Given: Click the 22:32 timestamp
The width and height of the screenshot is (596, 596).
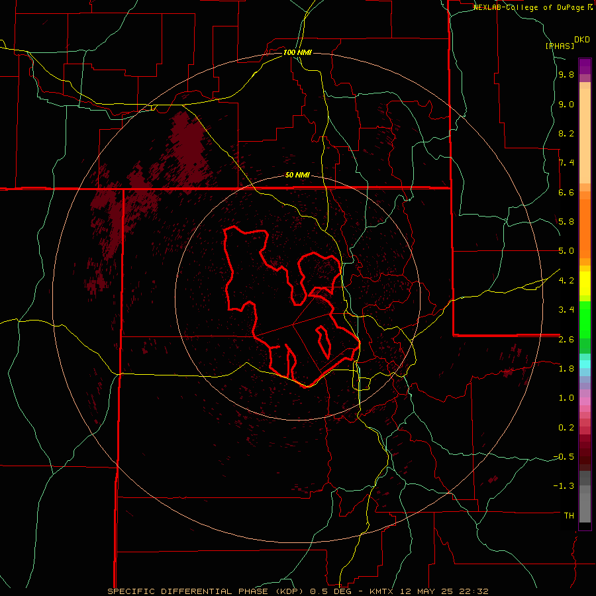Looking at the screenshot, I should tap(475, 591).
